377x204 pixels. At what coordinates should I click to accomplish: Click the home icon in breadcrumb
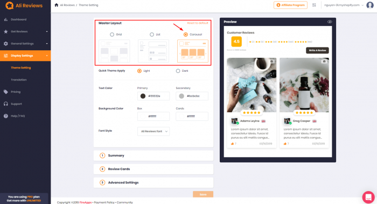(x=56, y=5)
